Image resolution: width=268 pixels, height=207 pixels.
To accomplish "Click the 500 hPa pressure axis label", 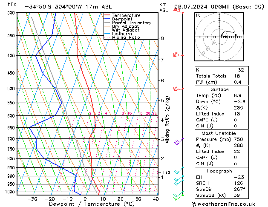I will 12,89.
